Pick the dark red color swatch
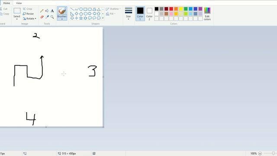Viewport: 277px width, 156px height. pos(166,9)
